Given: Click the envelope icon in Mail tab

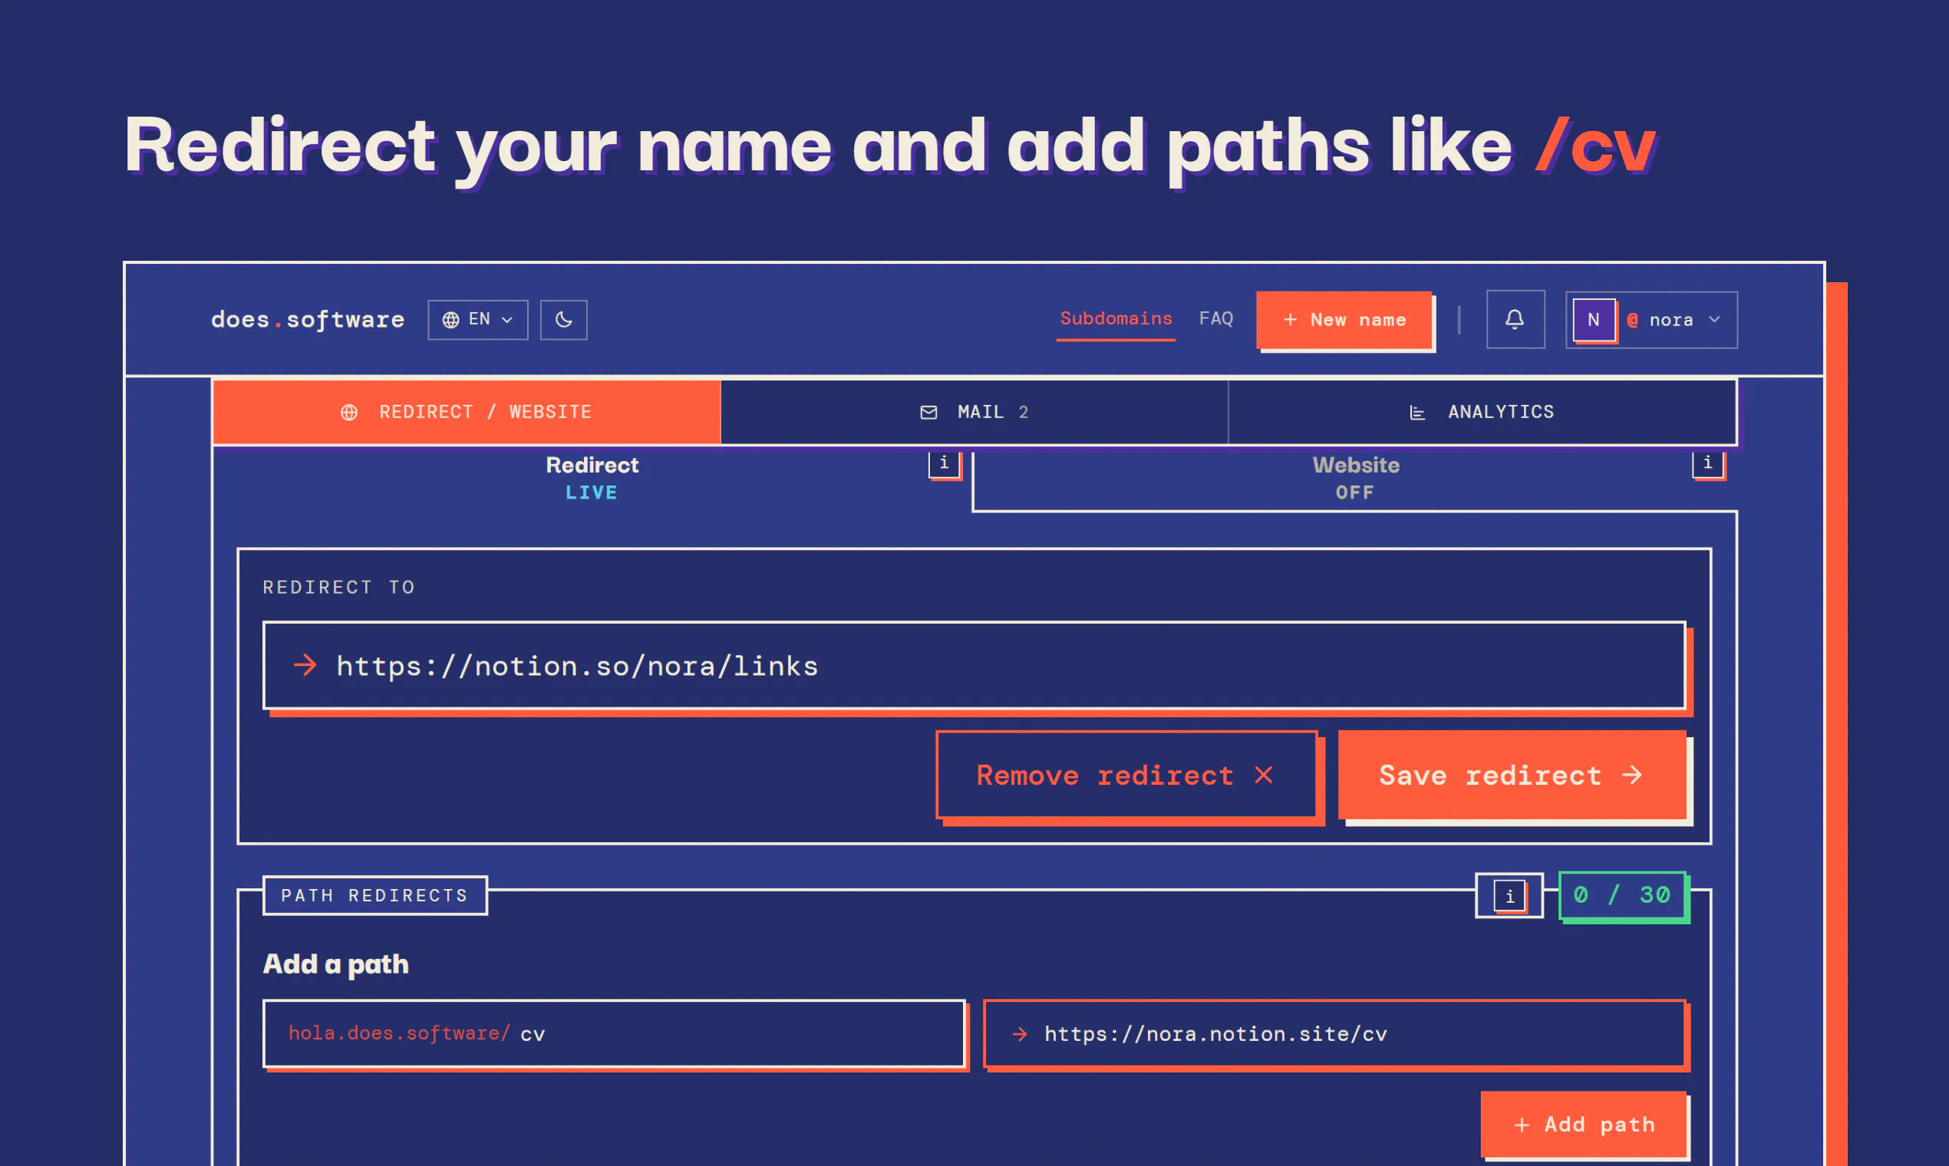Looking at the screenshot, I should coord(928,413).
